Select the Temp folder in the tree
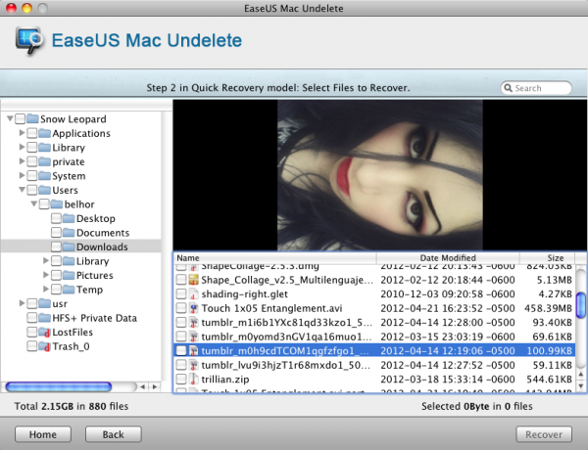Screen dimensions: 588x450 click(x=80, y=290)
